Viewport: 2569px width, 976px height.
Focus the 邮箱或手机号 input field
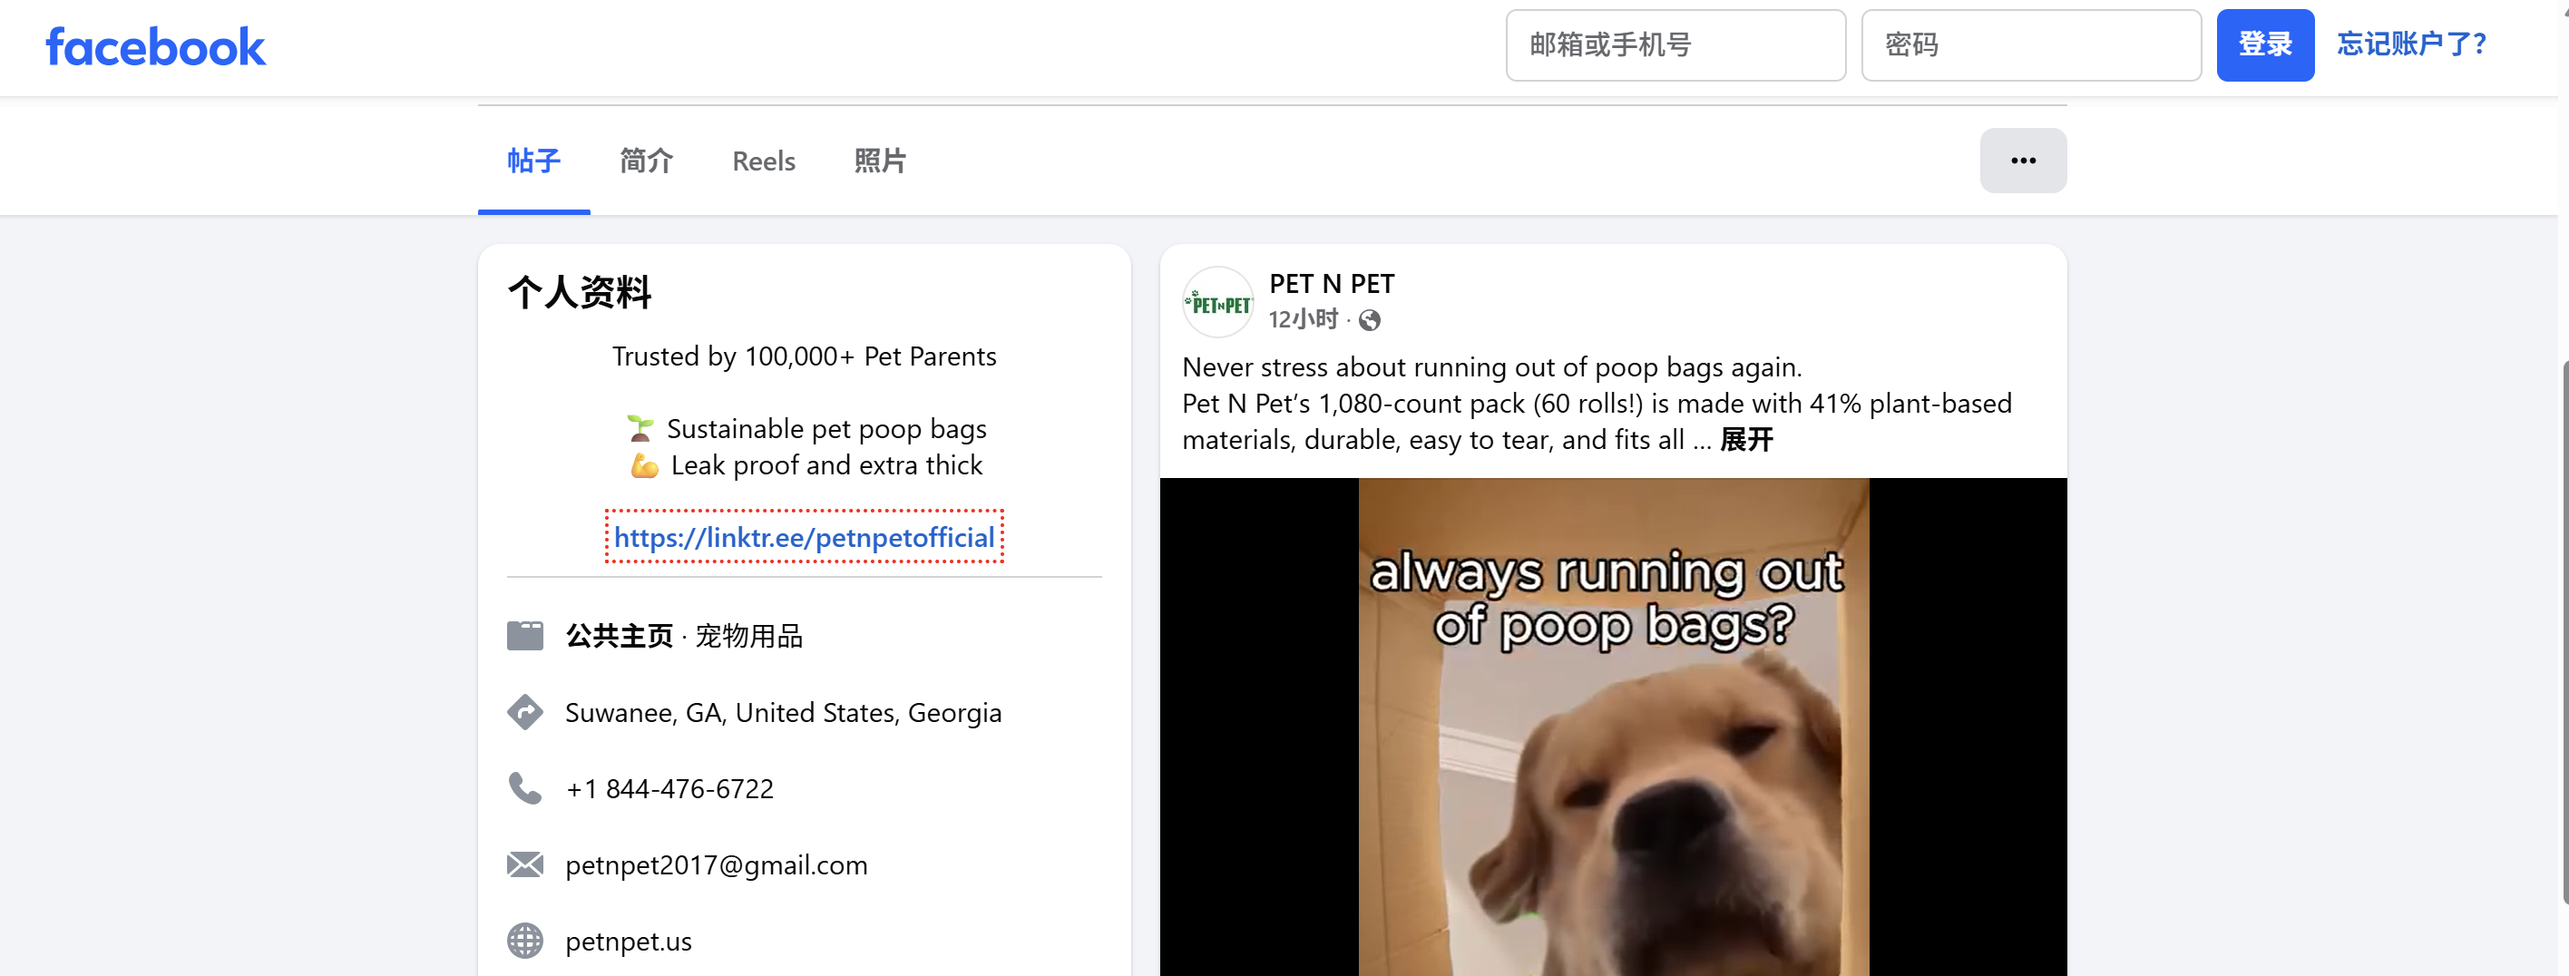point(1675,44)
